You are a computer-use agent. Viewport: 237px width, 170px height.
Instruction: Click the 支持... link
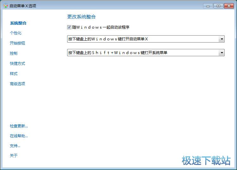pos(15,146)
